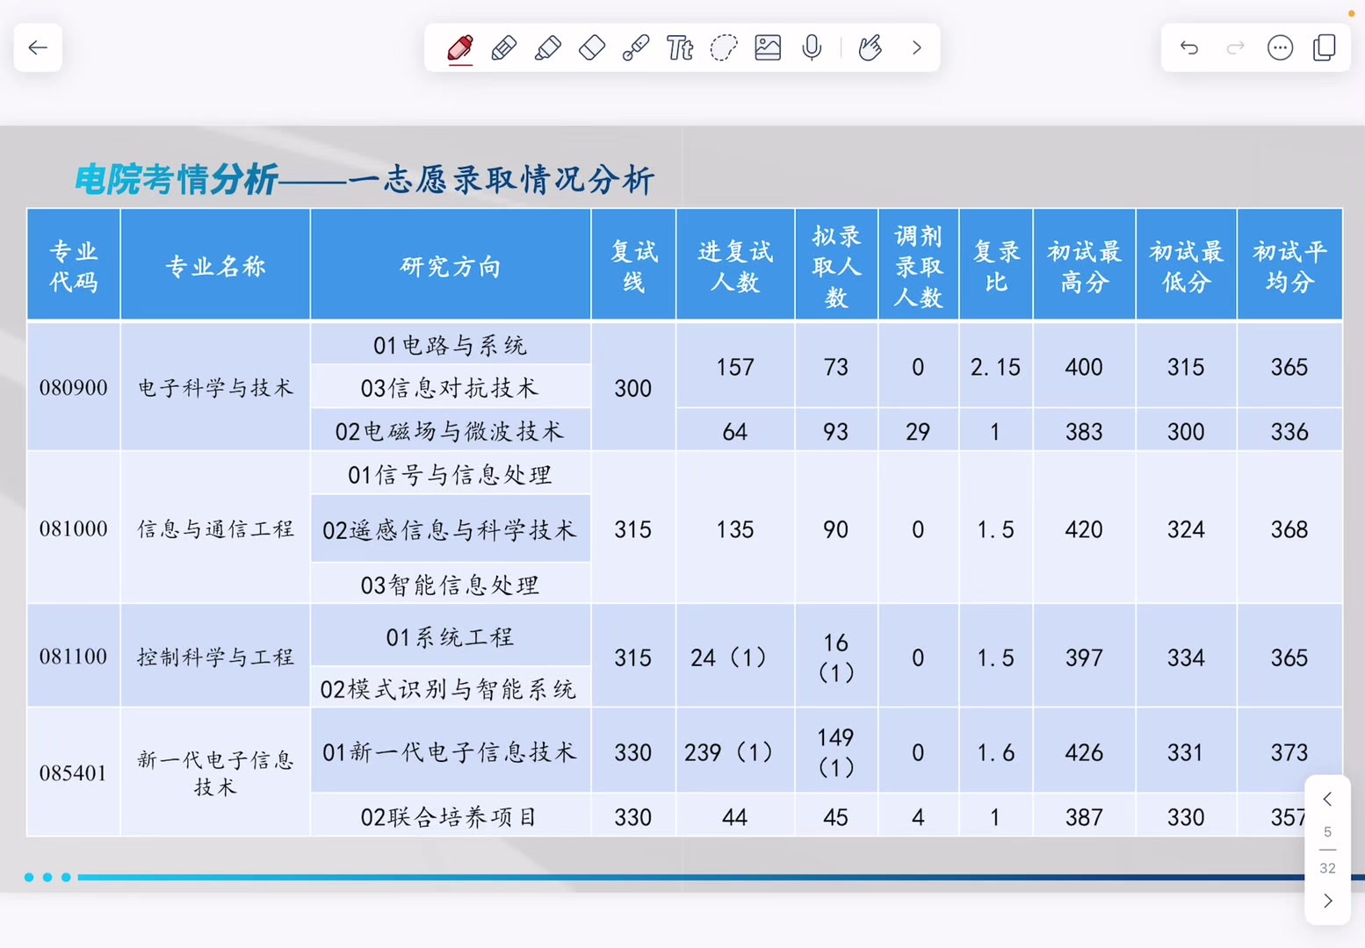The image size is (1365, 948).
Task: Select the lasso selection tool
Action: (724, 47)
